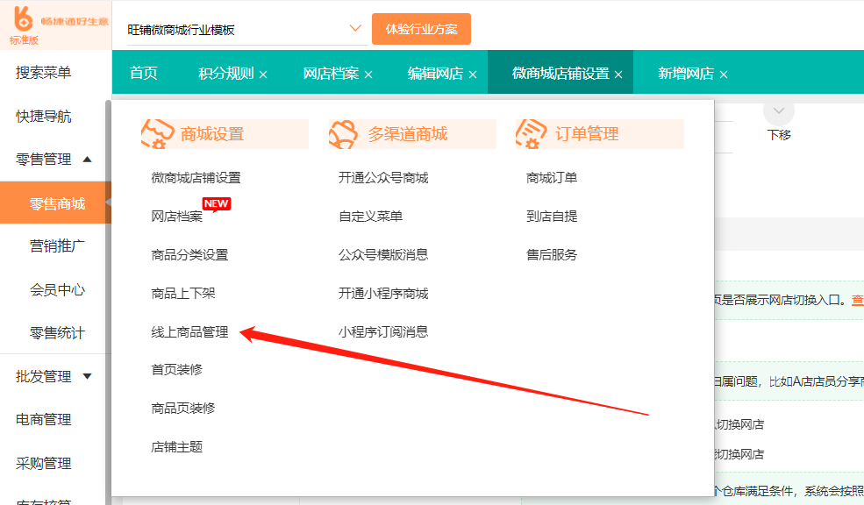The width and height of the screenshot is (864, 505).
Task: Collapse the 零售管理 sidebar section
Action: [87, 160]
